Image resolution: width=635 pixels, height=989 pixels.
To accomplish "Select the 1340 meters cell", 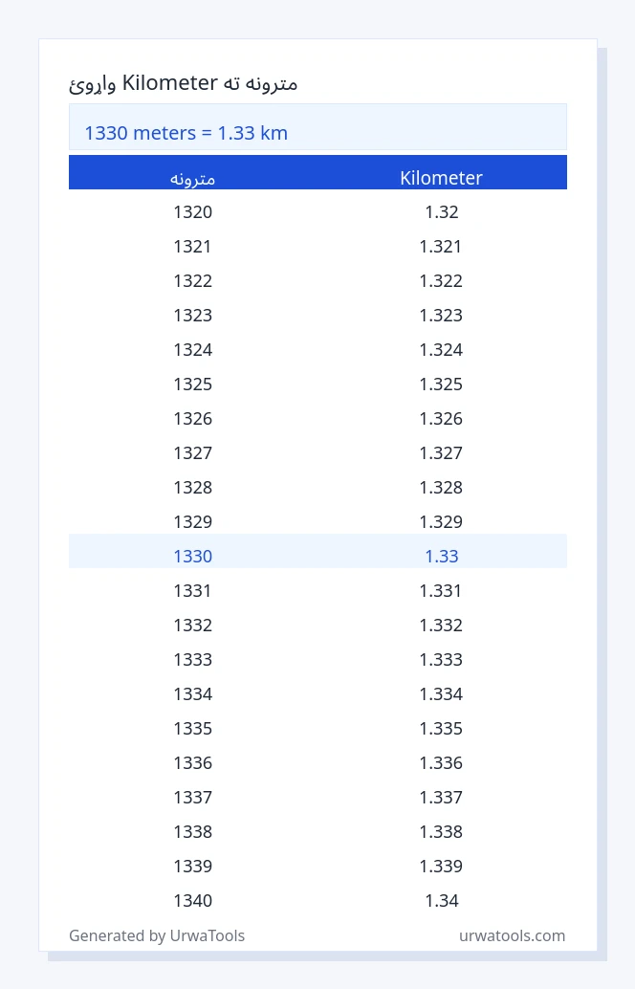I will click(x=193, y=900).
